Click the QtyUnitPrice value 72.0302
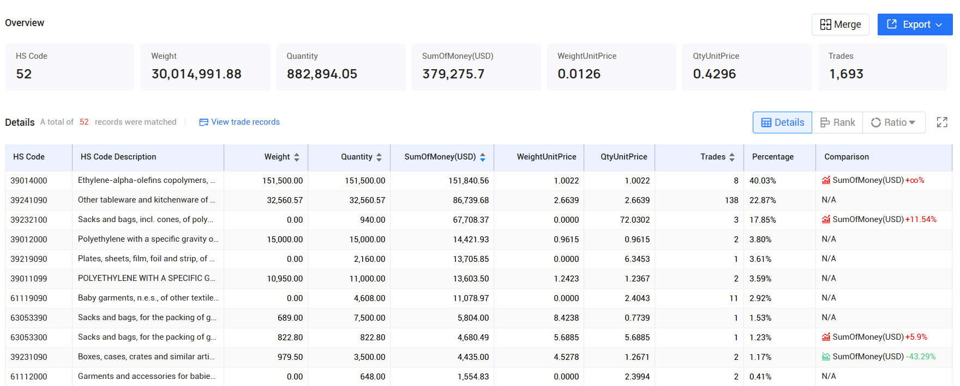 [635, 219]
